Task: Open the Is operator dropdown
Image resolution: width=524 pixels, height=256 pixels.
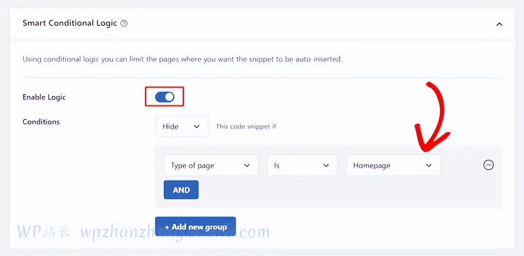Action: click(302, 166)
